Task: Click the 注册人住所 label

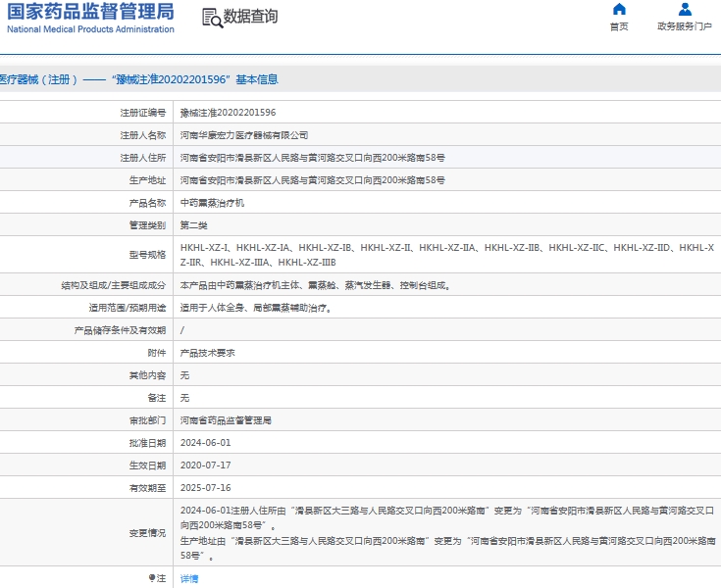Action: [x=143, y=158]
